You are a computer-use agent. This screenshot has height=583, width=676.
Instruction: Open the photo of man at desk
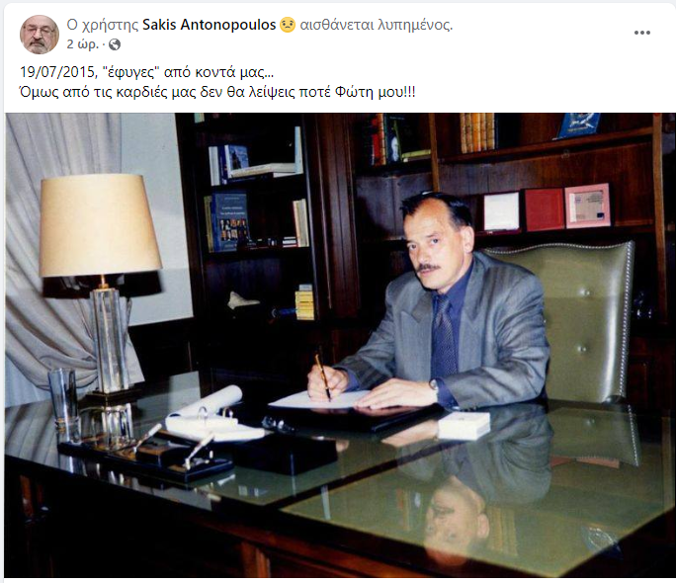[x=340, y=345]
